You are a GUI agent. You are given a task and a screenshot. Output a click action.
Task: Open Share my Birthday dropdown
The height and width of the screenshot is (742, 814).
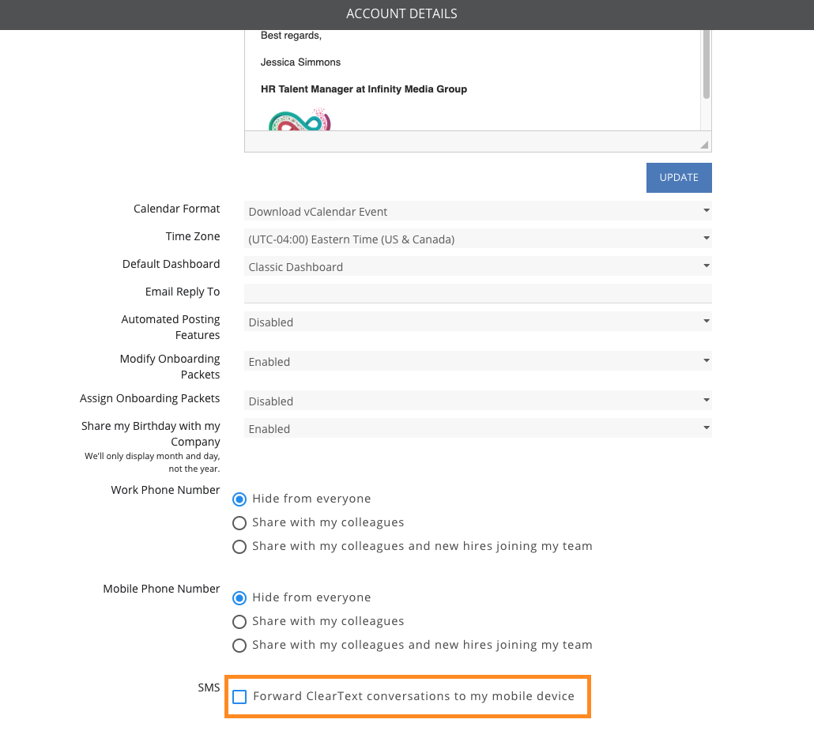pyautogui.click(x=477, y=427)
